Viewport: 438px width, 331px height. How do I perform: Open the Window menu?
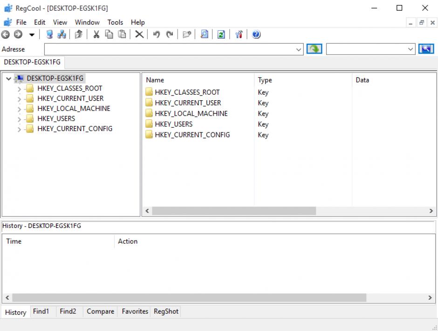coord(87,22)
